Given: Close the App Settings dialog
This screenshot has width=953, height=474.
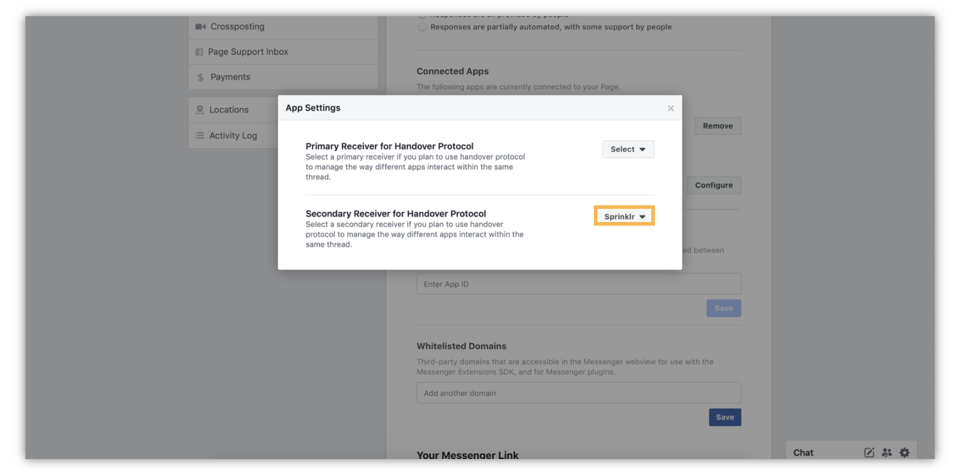Looking at the screenshot, I should pos(670,108).
